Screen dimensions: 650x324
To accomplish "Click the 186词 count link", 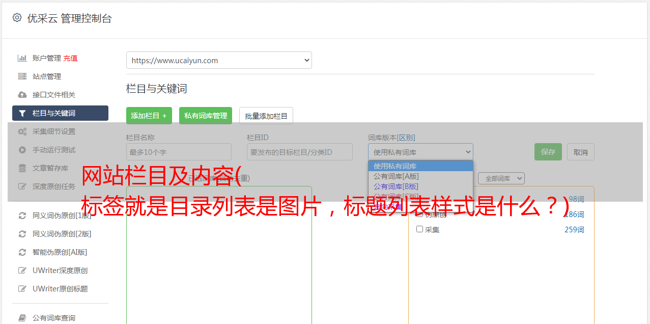I will click(574, 214).
